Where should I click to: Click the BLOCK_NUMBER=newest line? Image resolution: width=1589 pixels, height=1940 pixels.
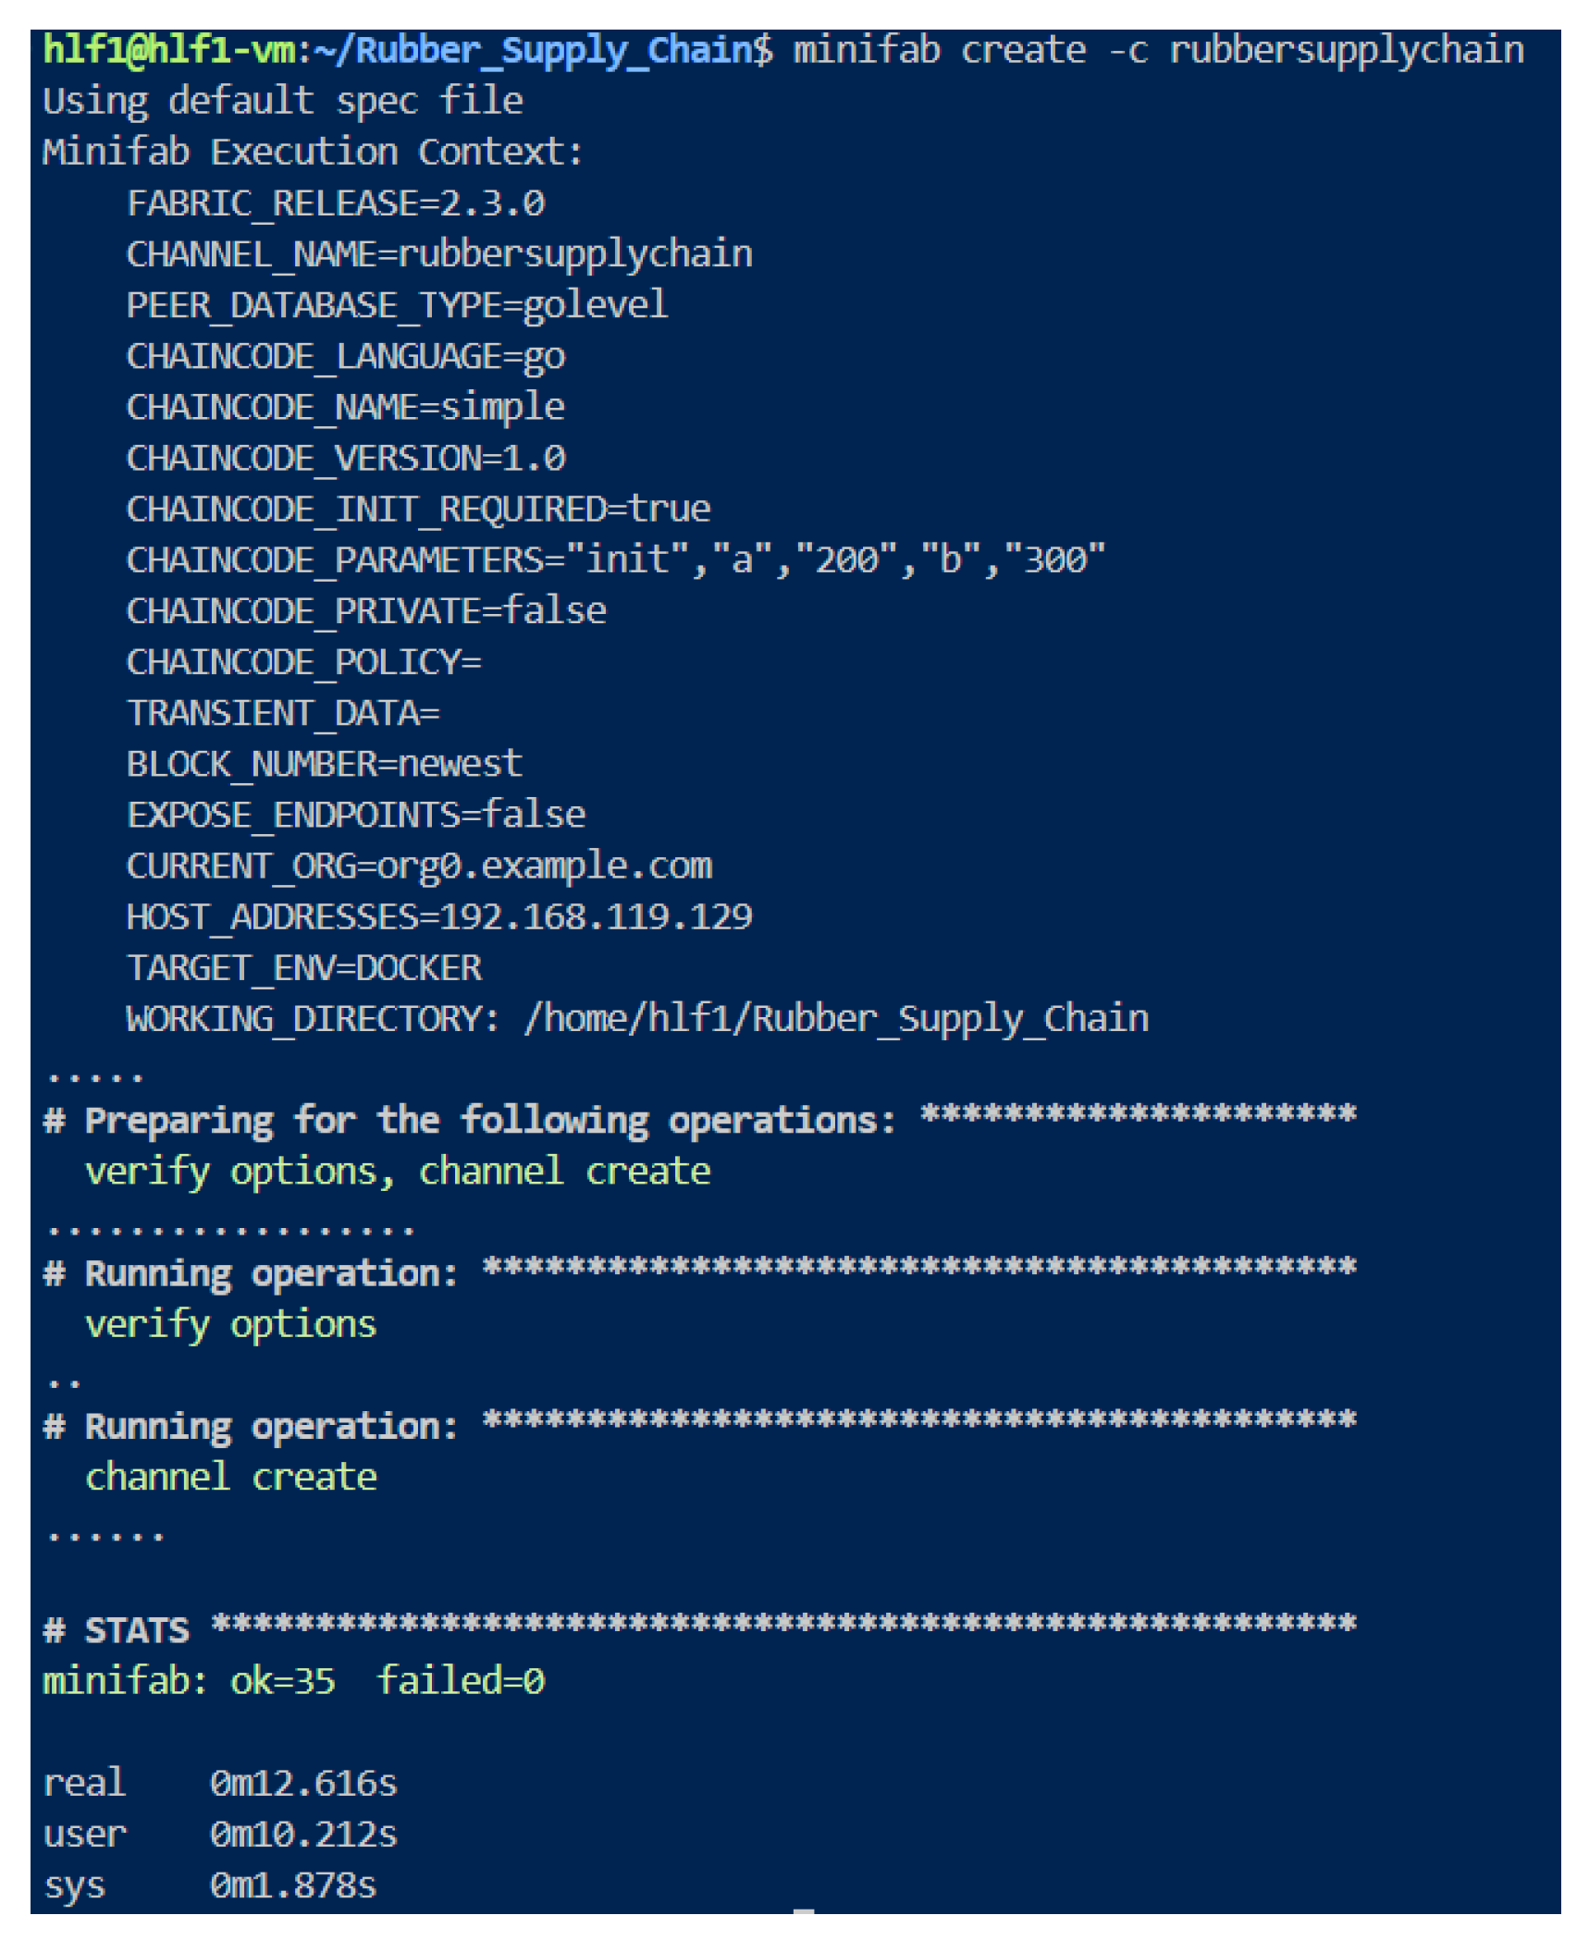click(x=325, y=765)
